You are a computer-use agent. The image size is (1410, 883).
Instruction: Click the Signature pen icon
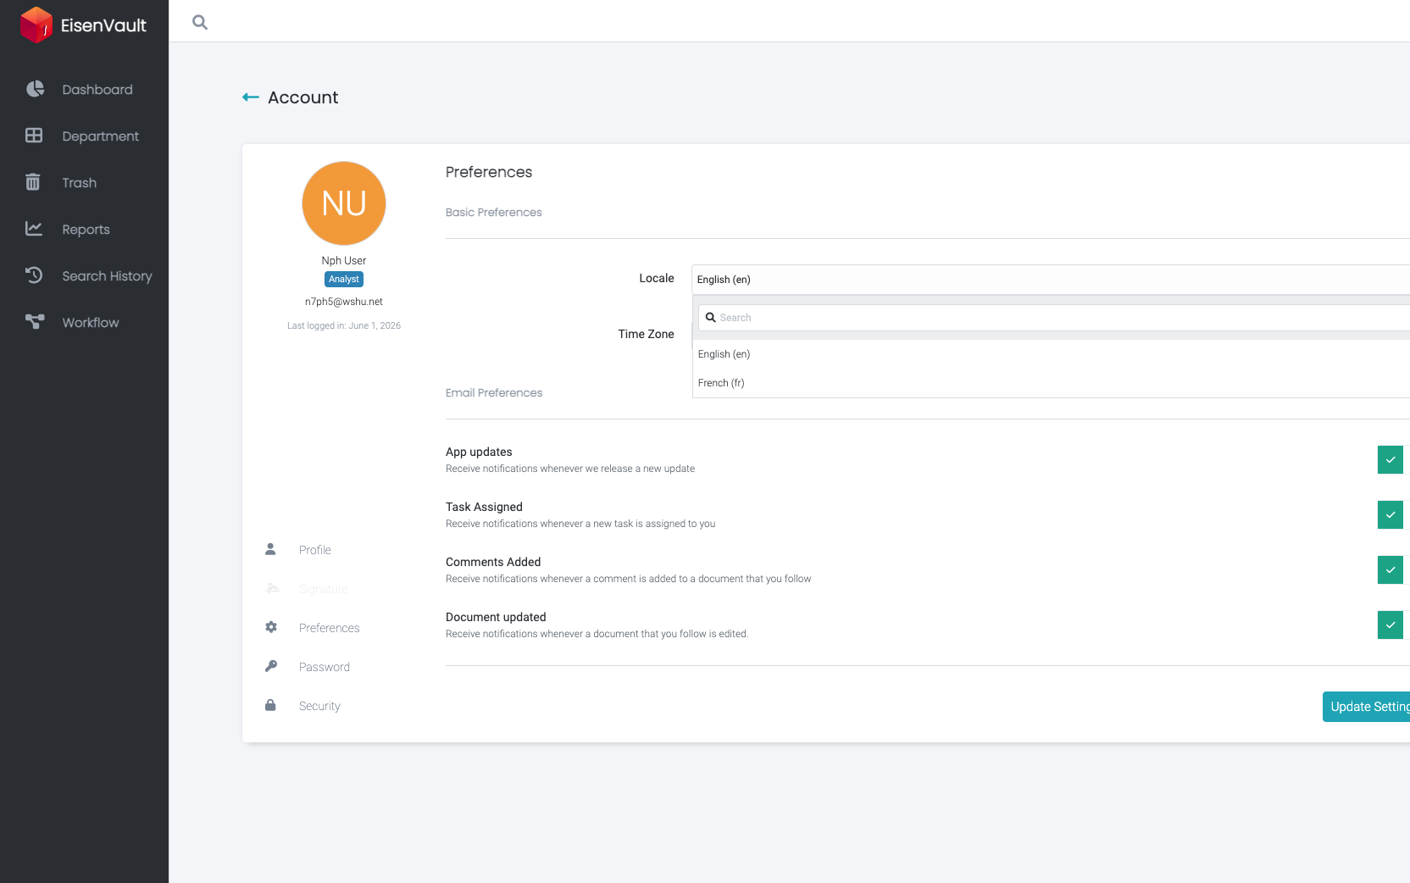tap(273, 588)
